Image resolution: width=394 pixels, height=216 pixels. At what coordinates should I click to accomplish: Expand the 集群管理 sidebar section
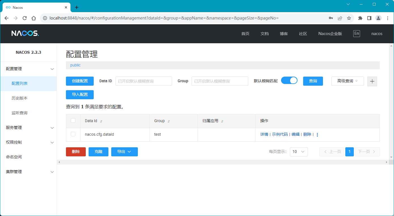coord(28,172)
